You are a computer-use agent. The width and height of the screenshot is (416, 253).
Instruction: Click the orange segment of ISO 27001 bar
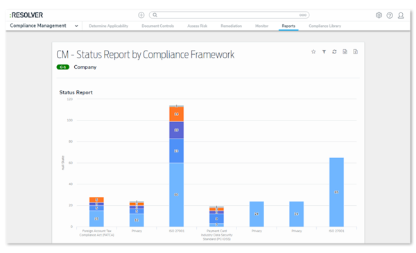(x=176, y=114)
